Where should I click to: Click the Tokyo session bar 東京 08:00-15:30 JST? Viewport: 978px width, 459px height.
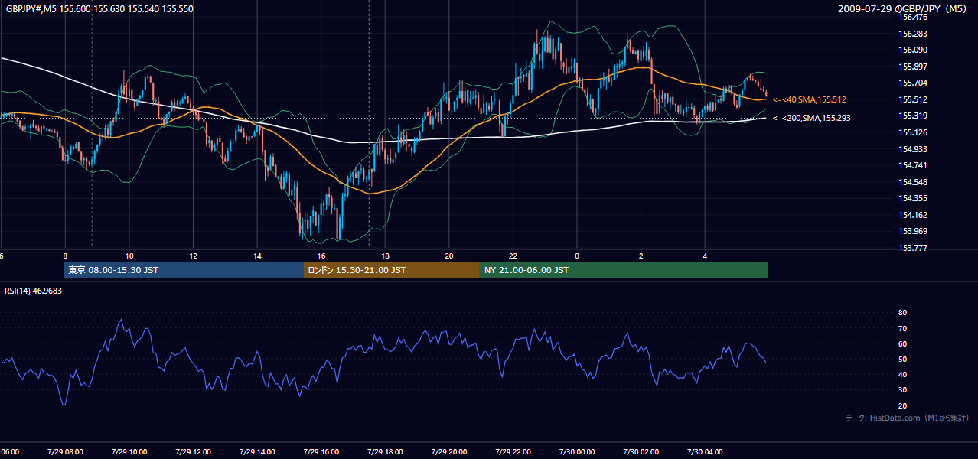(184, 270)
